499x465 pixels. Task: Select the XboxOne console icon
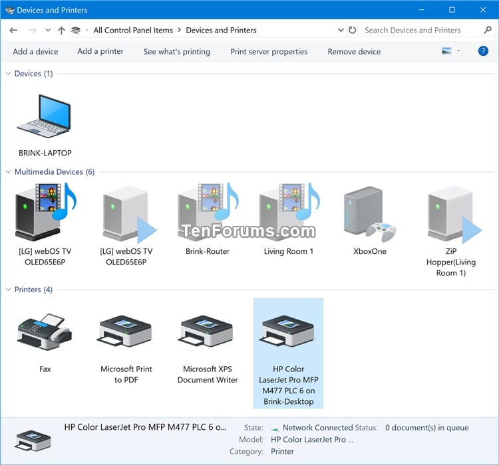[370, 214]
